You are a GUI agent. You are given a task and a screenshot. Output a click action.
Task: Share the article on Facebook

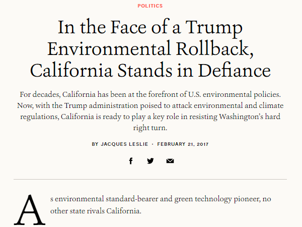[131, 161]
